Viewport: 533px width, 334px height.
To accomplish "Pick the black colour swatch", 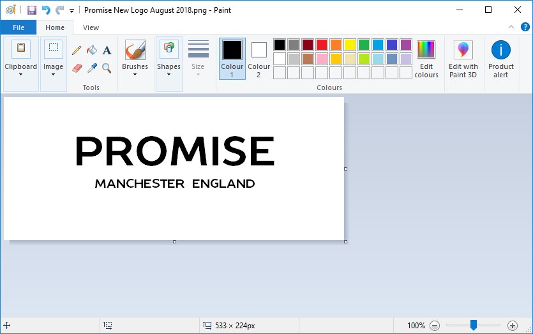I will pos(280,45).
